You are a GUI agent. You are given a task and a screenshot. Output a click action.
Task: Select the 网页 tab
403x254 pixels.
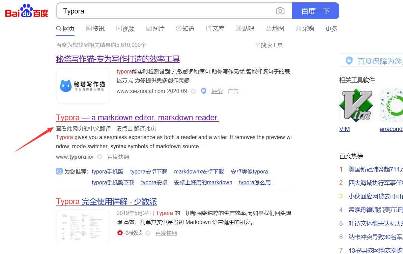65,29
